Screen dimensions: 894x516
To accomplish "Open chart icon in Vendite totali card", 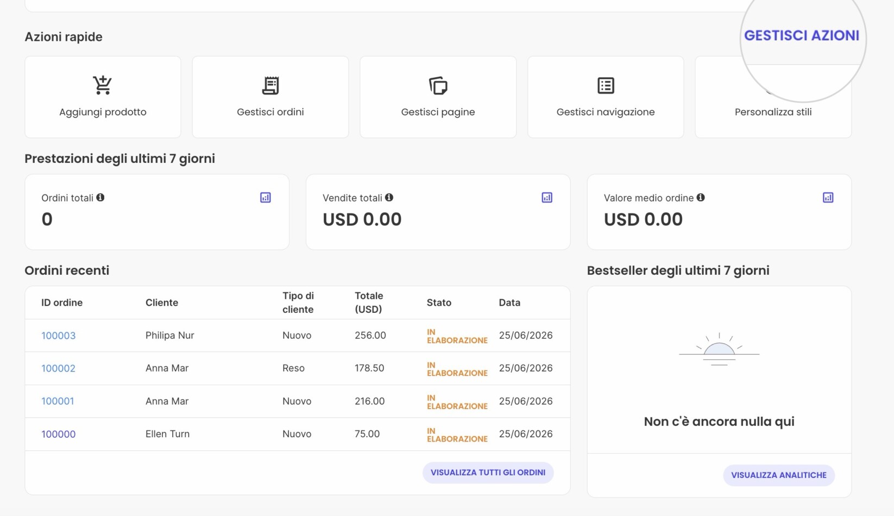I will click(x=547, y=198).
